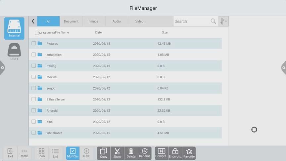Expand the right edge side handle
Viewport: 286px width, 161px height.
[x=284, y=68]
